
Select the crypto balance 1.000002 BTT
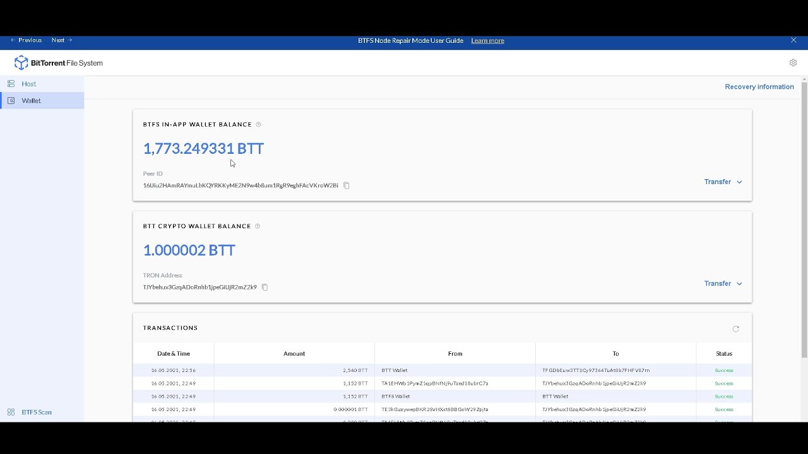(189, 250)
